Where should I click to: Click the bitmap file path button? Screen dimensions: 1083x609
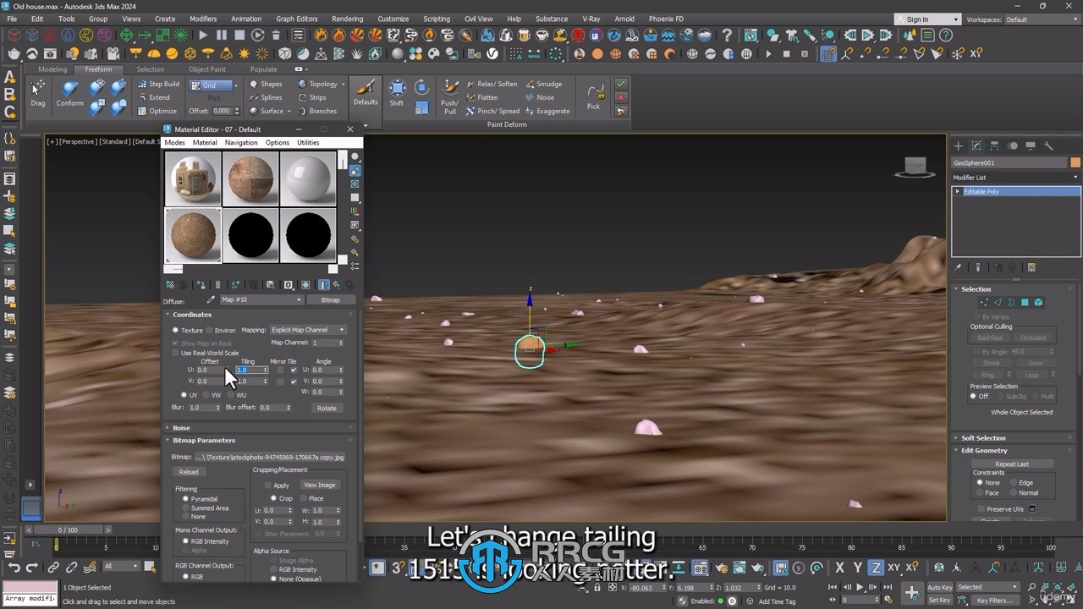270,457
